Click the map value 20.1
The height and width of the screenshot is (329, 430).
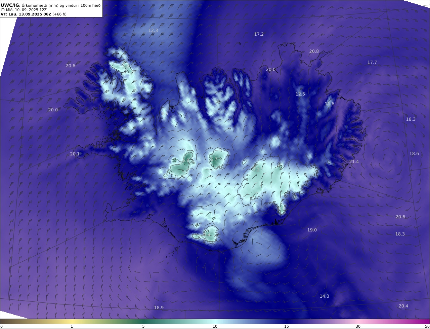pyautogui.click(x=75, y=154)
